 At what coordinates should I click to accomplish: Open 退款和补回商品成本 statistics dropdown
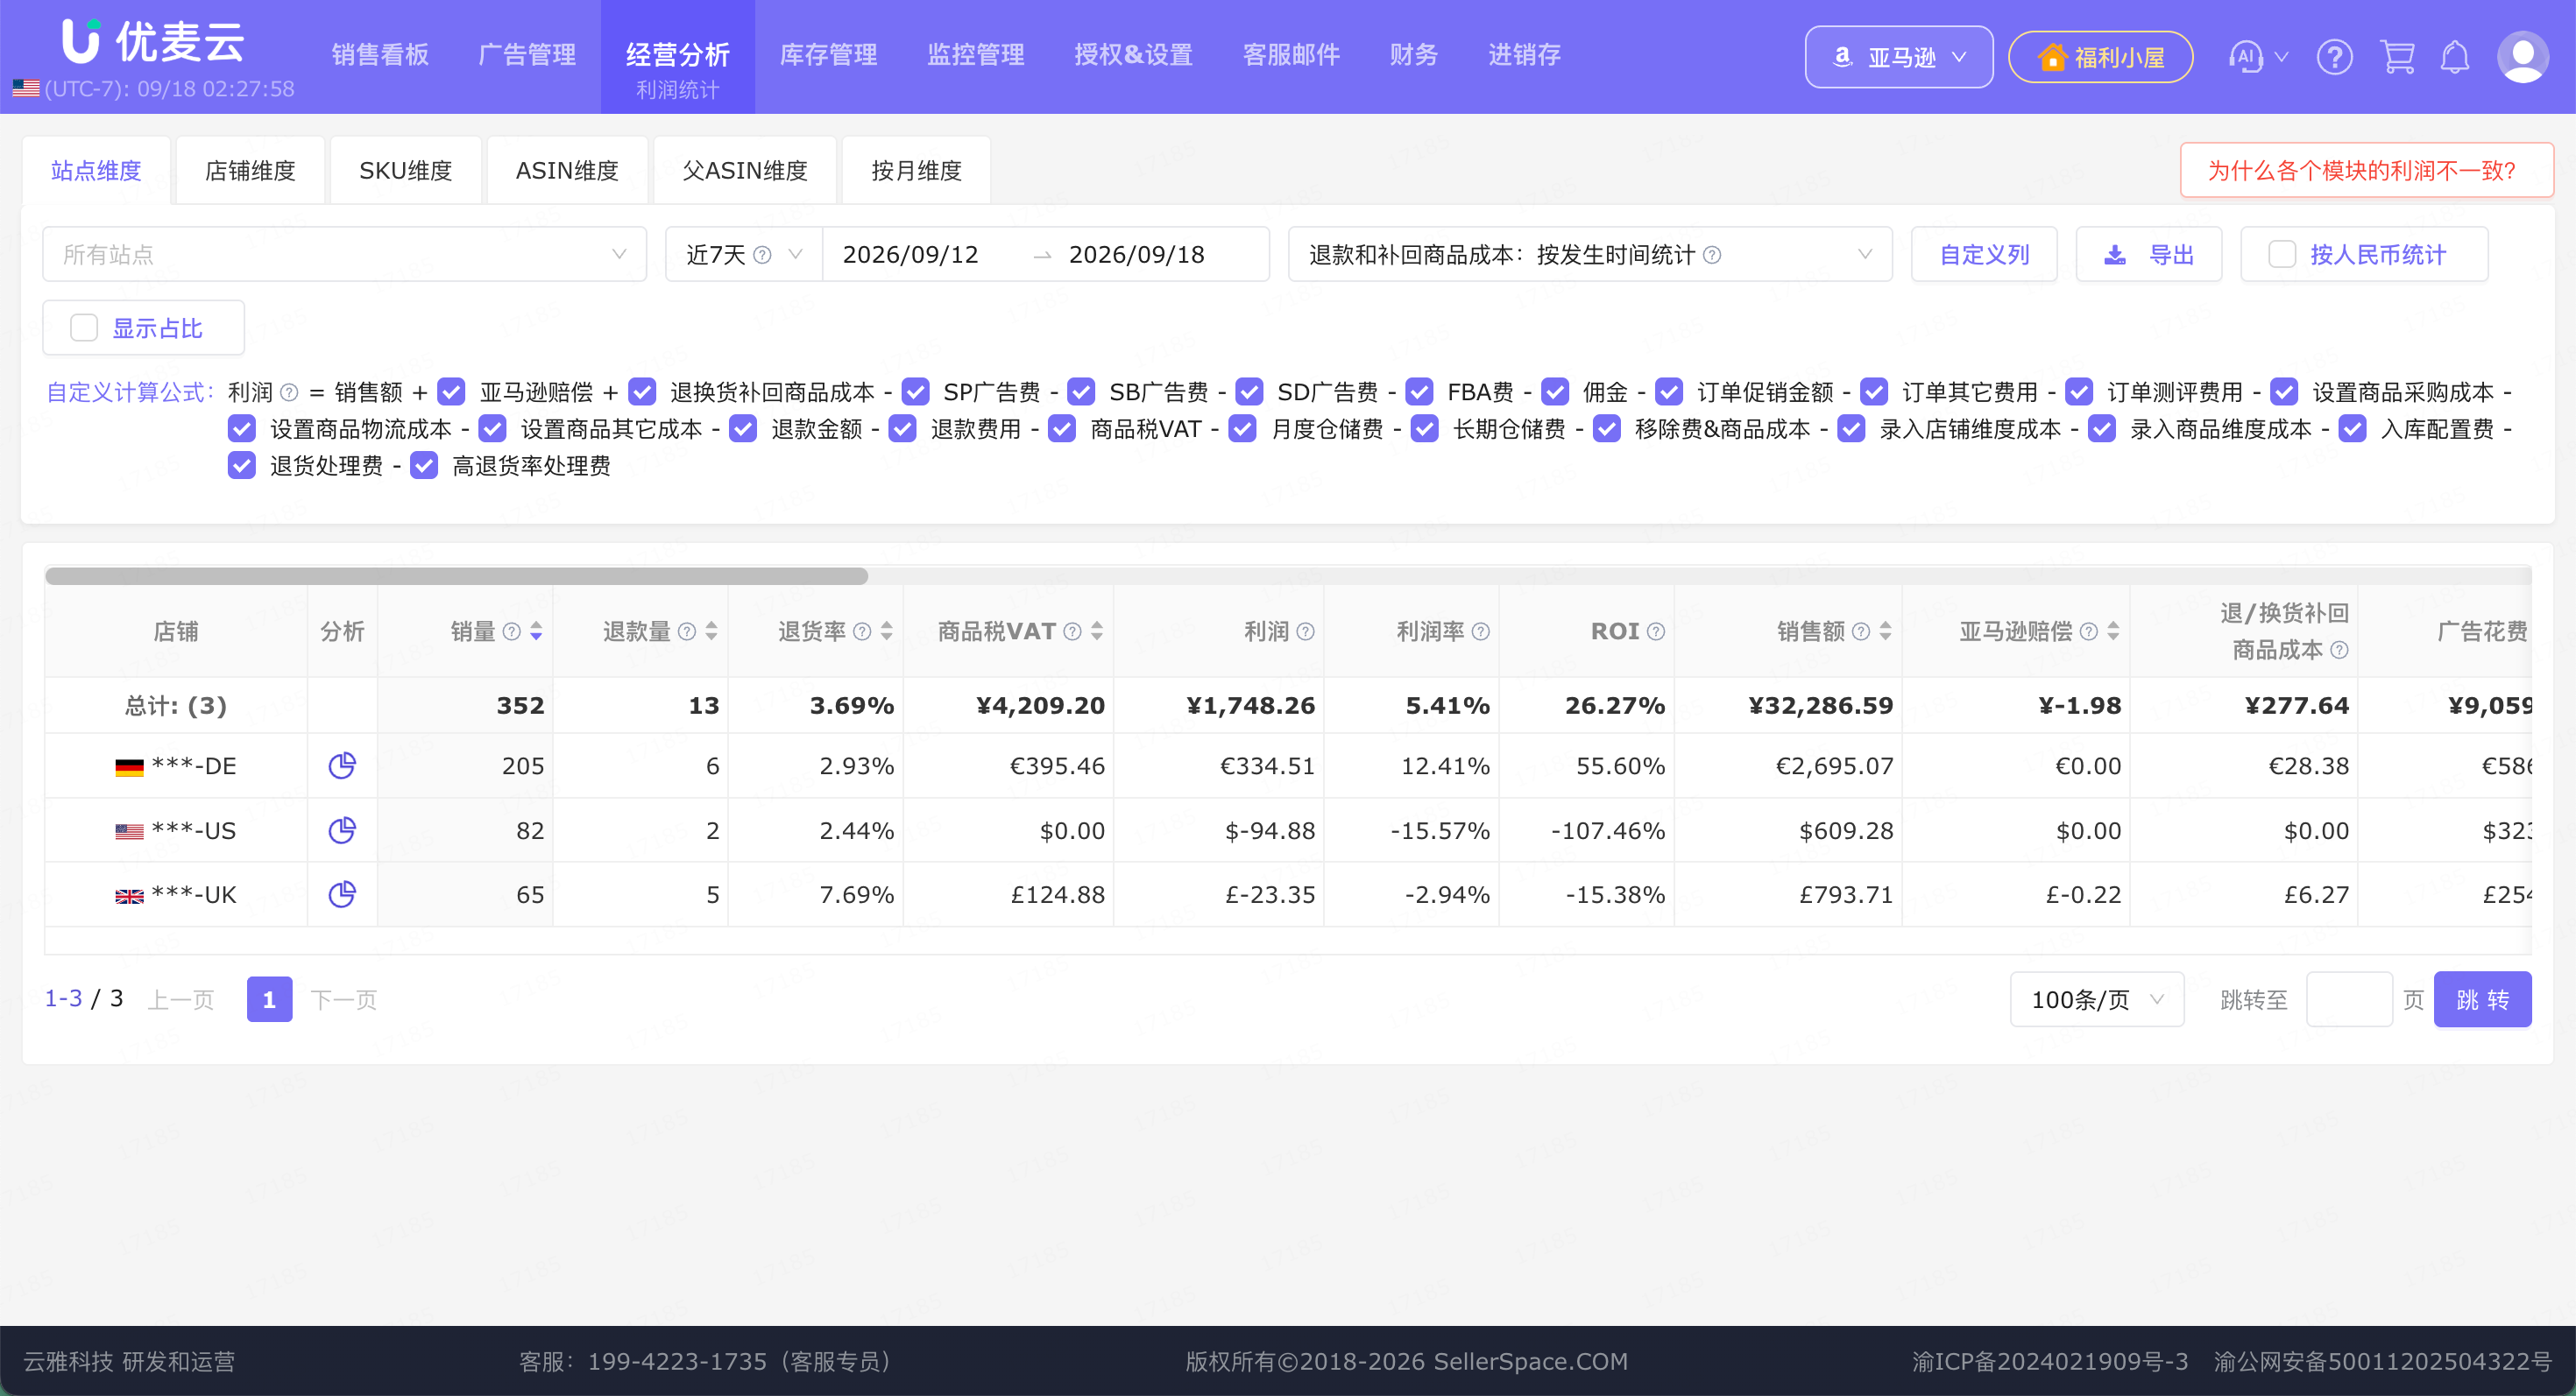pyautogui.click(x=1590, y=255)
